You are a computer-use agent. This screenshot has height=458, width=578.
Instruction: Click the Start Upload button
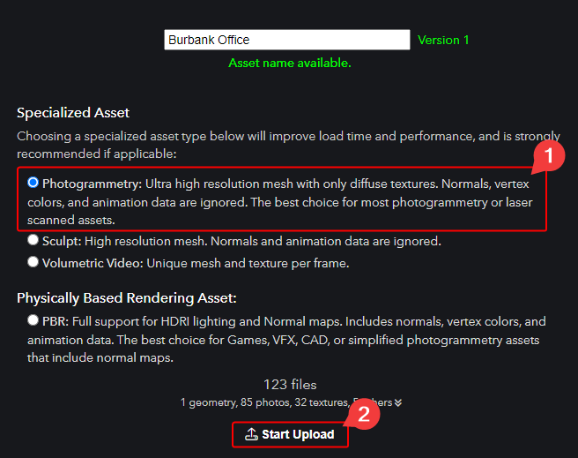(x=290, y=434)
